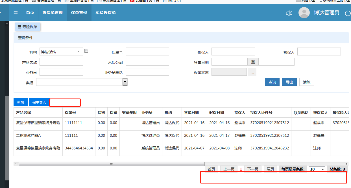The width and height of the screenshot is (351, 188).
Task: Click the 投保人 input field
Action: tap(233, 52)
